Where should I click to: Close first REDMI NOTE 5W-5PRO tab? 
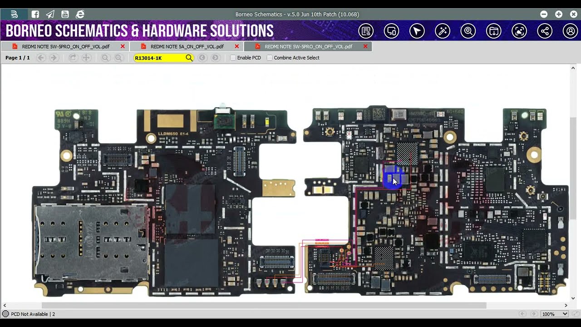[123, 46]
